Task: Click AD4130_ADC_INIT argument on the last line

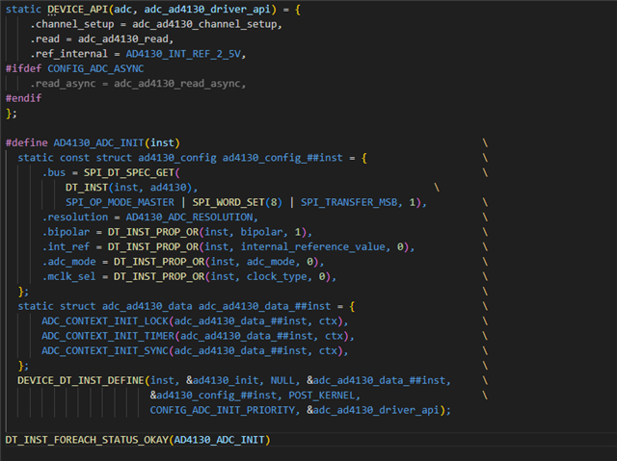Action: [220, 440]
